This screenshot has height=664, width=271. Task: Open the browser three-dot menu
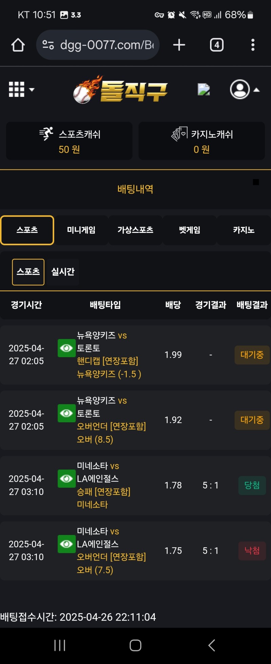(253, 45)
